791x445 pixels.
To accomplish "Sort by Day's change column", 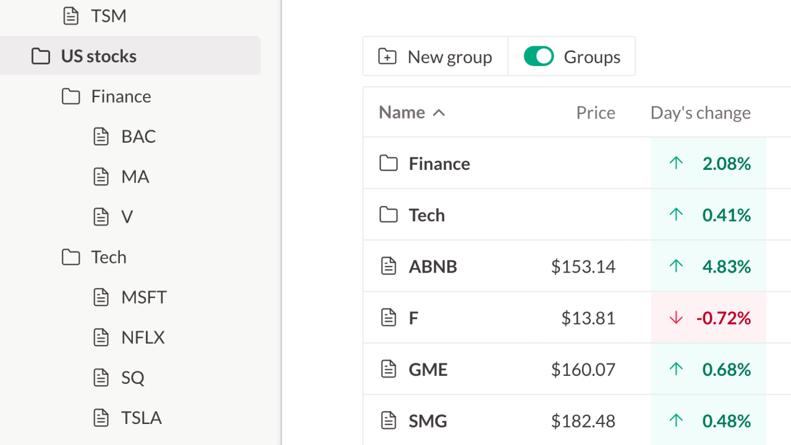I will click(700, 112).
